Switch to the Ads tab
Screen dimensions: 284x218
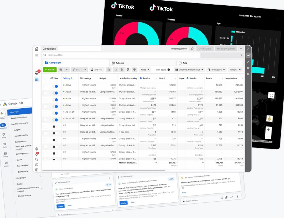coord(210,63)
